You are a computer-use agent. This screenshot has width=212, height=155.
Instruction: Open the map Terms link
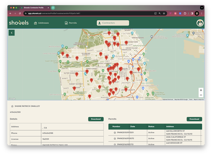(190, 99)
